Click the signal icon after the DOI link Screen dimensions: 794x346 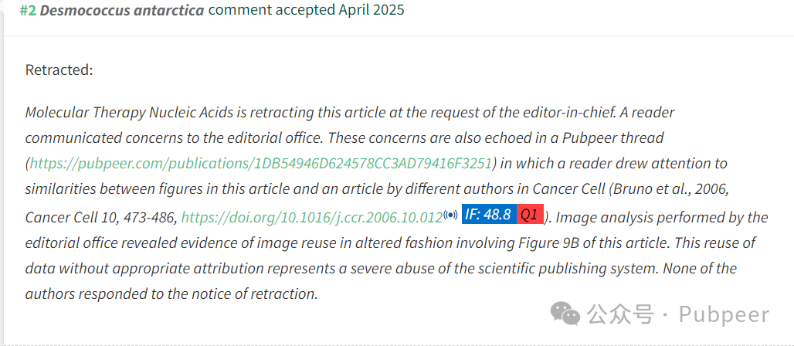click(x=450, y=215)
